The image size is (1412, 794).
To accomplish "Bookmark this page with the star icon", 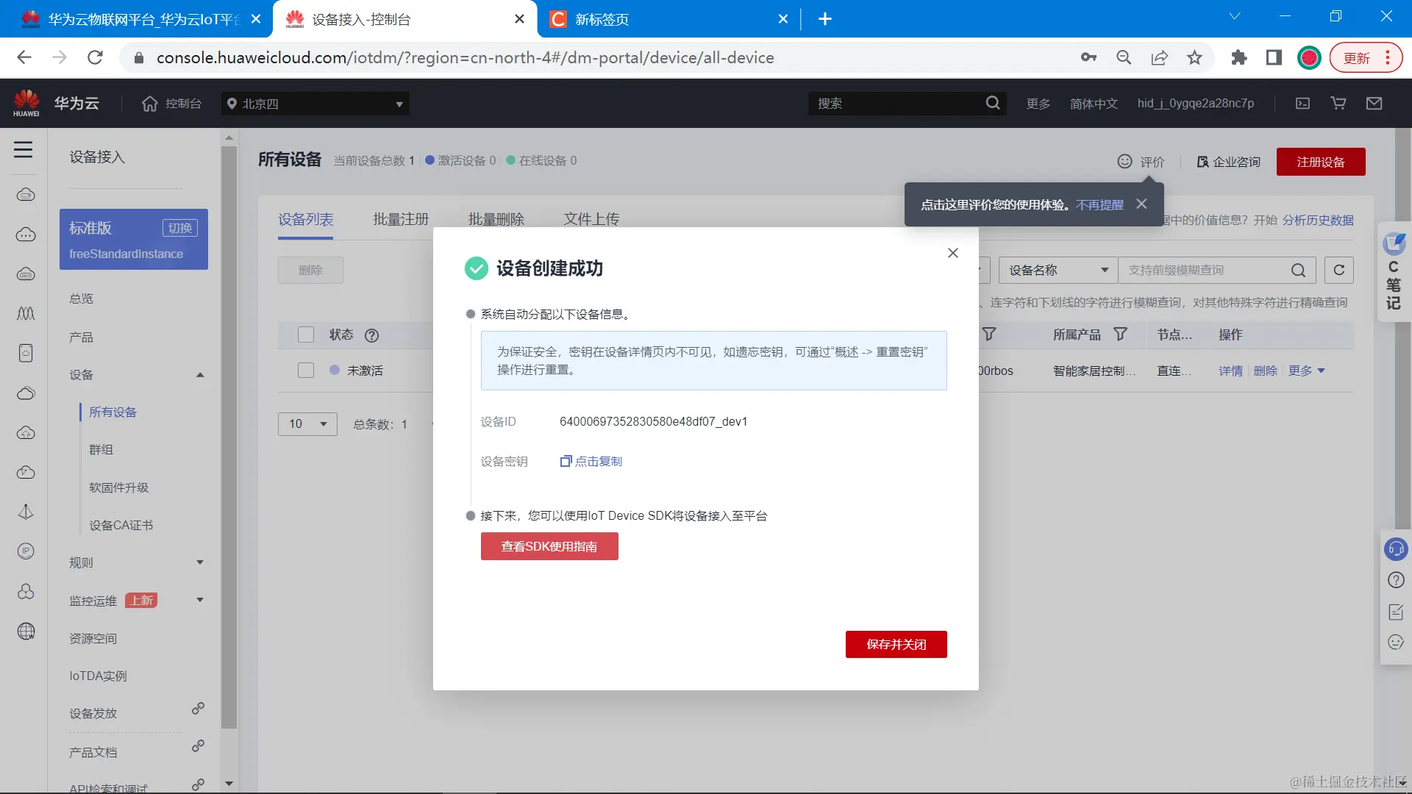I will pos(1194,57).
